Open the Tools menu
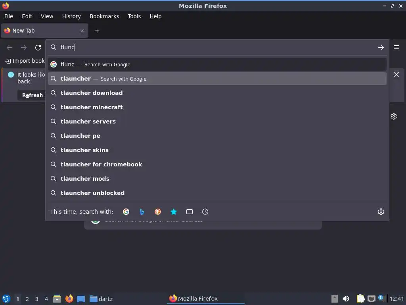This screenshot has width=406, height=305. (x=134, y=16)
